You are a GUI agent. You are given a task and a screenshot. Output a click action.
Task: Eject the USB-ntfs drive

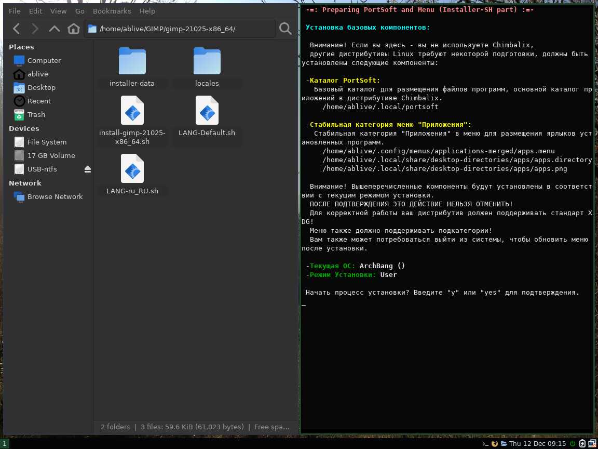click(x=87, y=169)
